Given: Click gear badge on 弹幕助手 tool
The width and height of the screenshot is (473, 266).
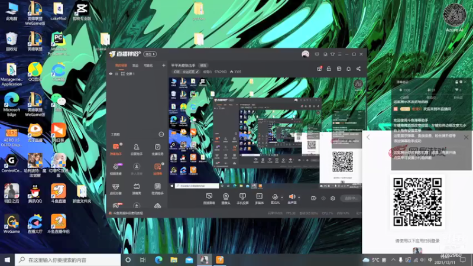Looking at the screenshot, I should pyautogui.click(x=121, y=144).
